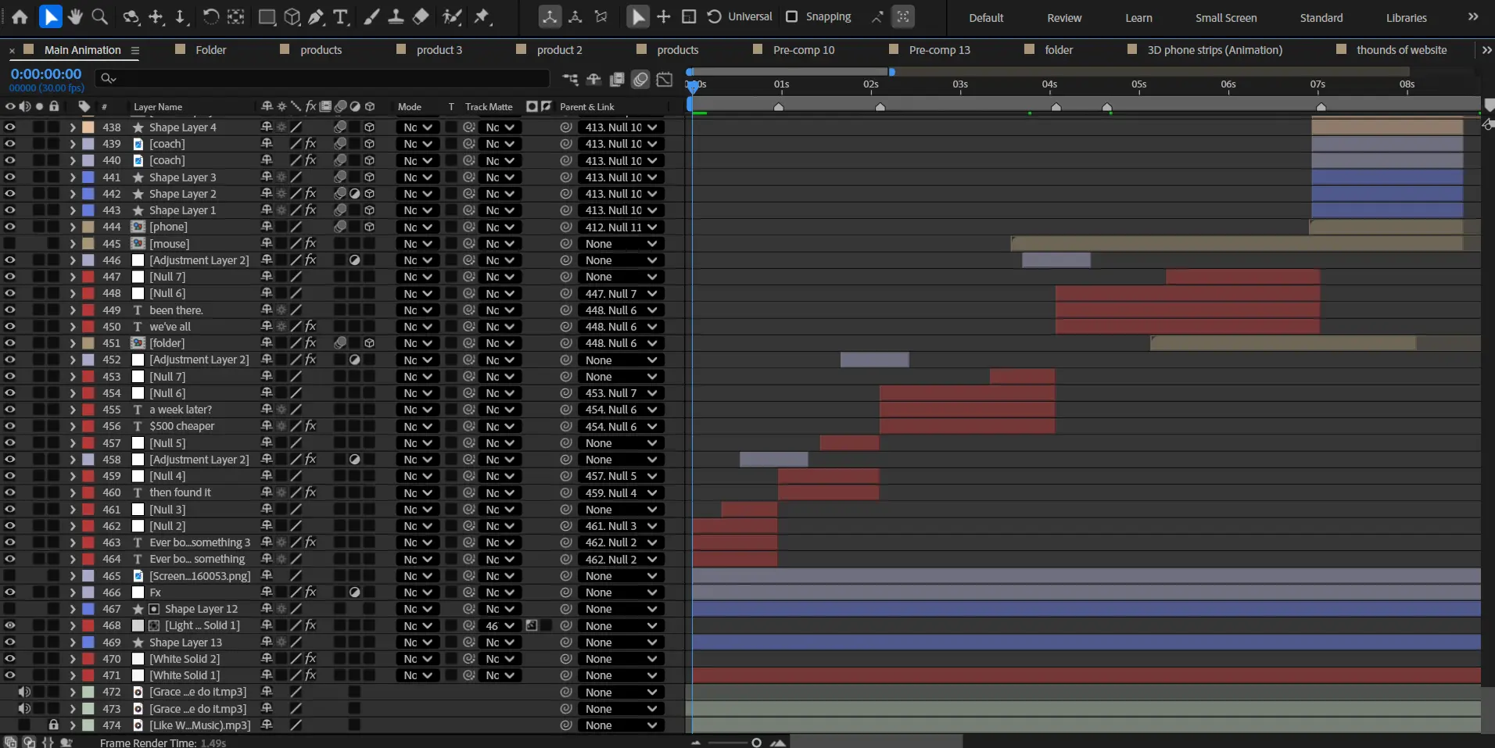Pick the Puppet Pin tool
The image size is (1495, 748).
[x=482, y=16]
